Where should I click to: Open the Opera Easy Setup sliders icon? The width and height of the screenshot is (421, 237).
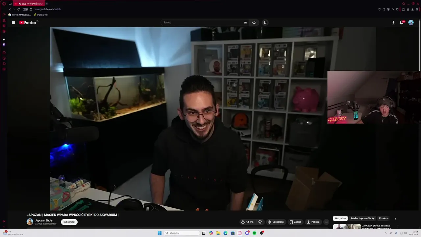click(417, 9)
